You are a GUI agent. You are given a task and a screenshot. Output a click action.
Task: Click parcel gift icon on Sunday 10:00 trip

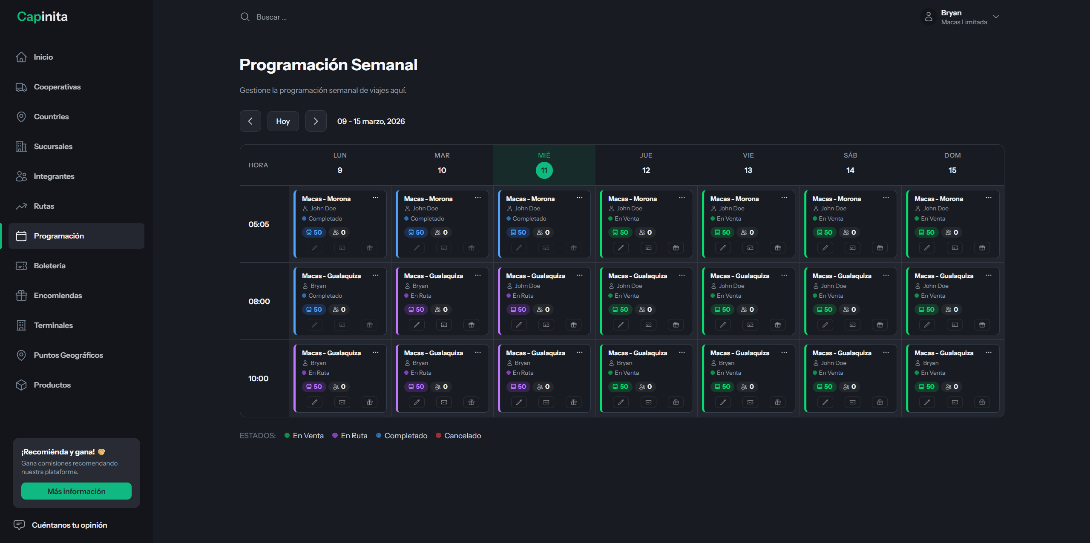982,402
